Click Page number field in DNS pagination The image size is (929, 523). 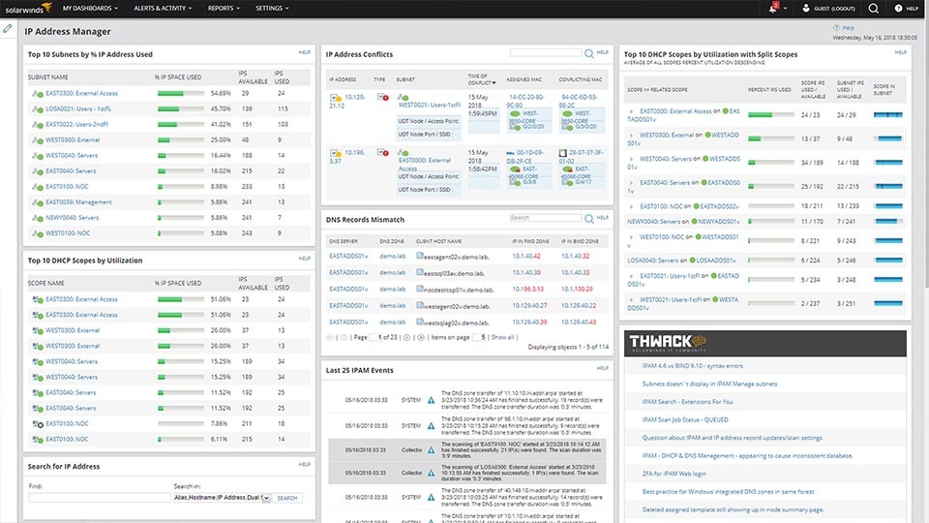[375, 337]
